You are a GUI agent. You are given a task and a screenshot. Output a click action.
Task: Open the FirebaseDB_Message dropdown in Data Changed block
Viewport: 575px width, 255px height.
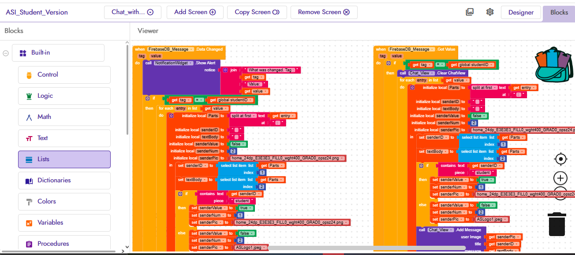[191, 49]
